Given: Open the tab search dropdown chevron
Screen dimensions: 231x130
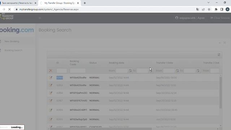Looking at the screenshot, I should [x=209, y=3].
